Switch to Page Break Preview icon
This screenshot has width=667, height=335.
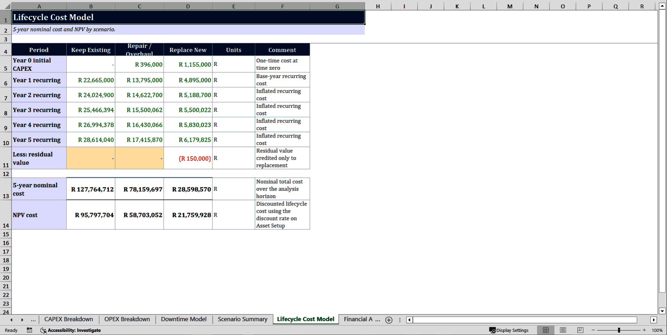(580, 330)
